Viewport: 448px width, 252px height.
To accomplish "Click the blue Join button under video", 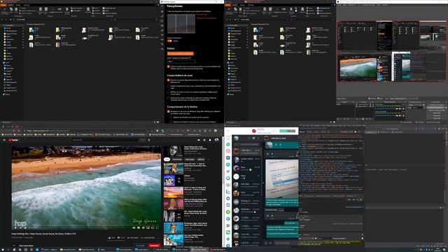I will [140, 246].
